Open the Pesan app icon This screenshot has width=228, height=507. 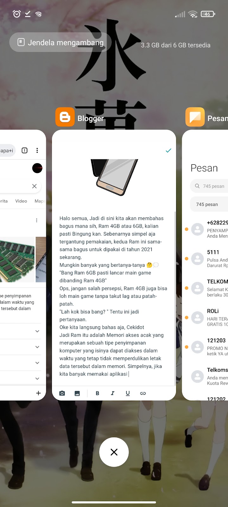[x=195, y=117]
